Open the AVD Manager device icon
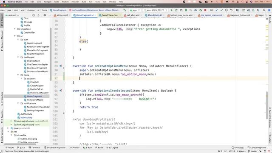Image resolution: width=272 pixels, height=153 pixels. (x=253, y=10)
